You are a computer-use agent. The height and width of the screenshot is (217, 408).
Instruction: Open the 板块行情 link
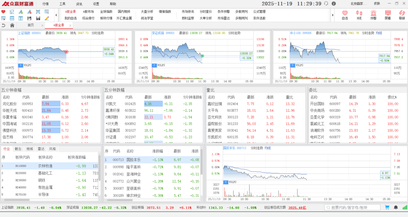(x=106, y=18)
